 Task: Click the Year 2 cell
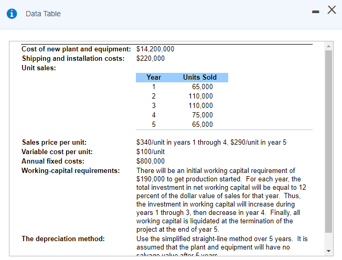[x=154, y=96]
